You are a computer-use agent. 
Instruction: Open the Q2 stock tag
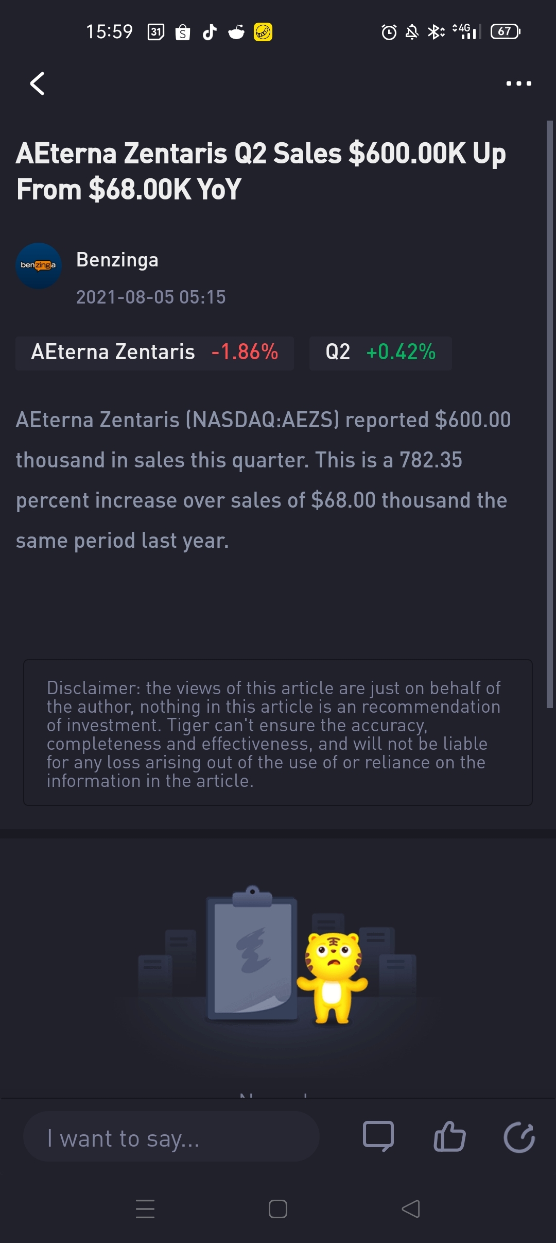click(380, 353)
